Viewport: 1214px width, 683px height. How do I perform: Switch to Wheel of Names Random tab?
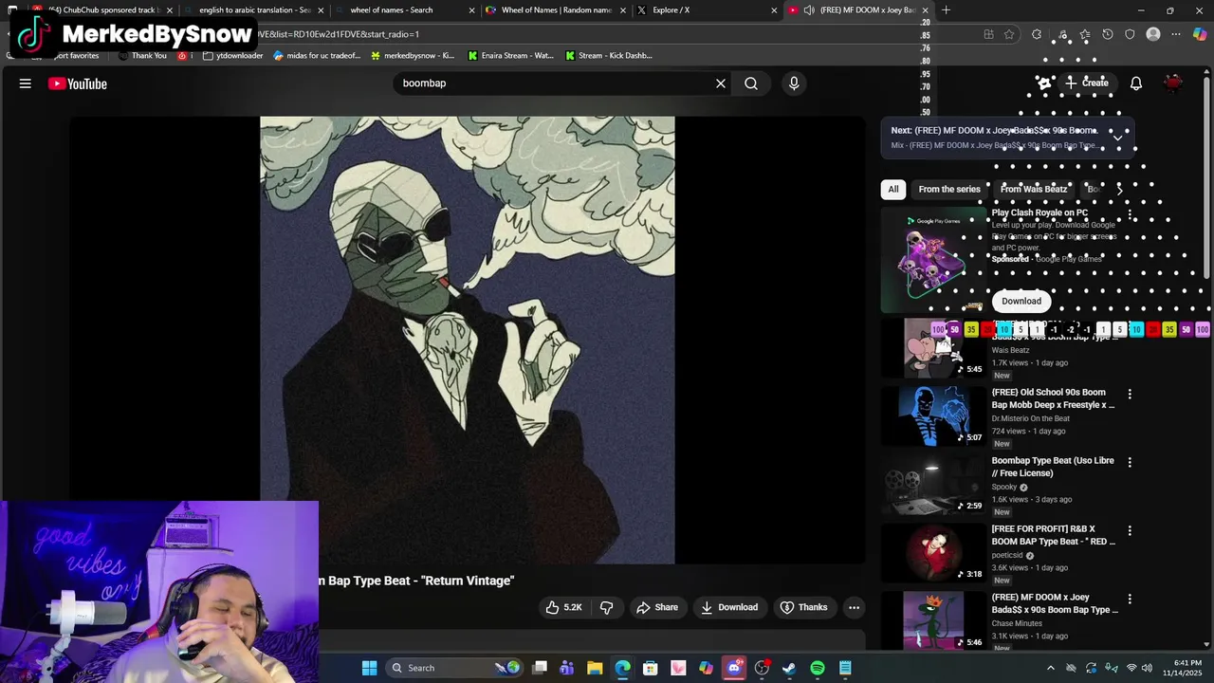[x=556, y=9]
